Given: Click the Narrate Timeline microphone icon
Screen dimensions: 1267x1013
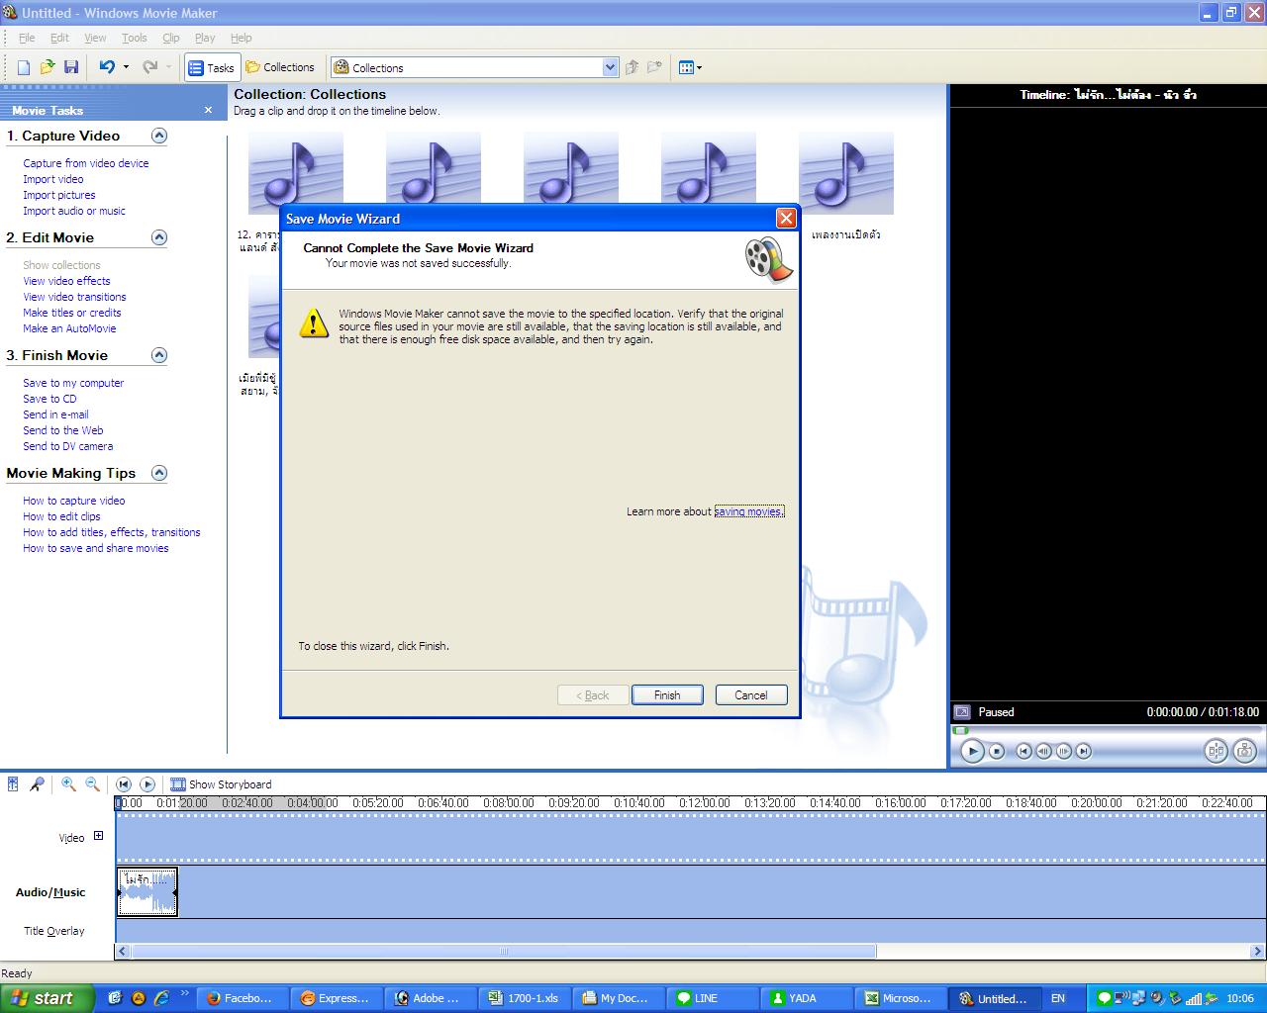Looking at the screenshot, I should [37, 784].
